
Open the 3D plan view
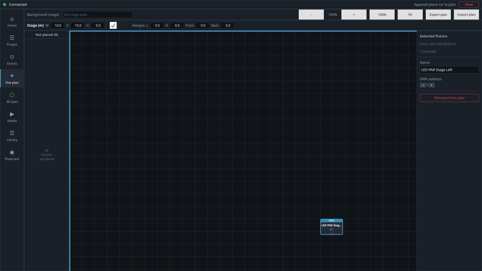12,98
